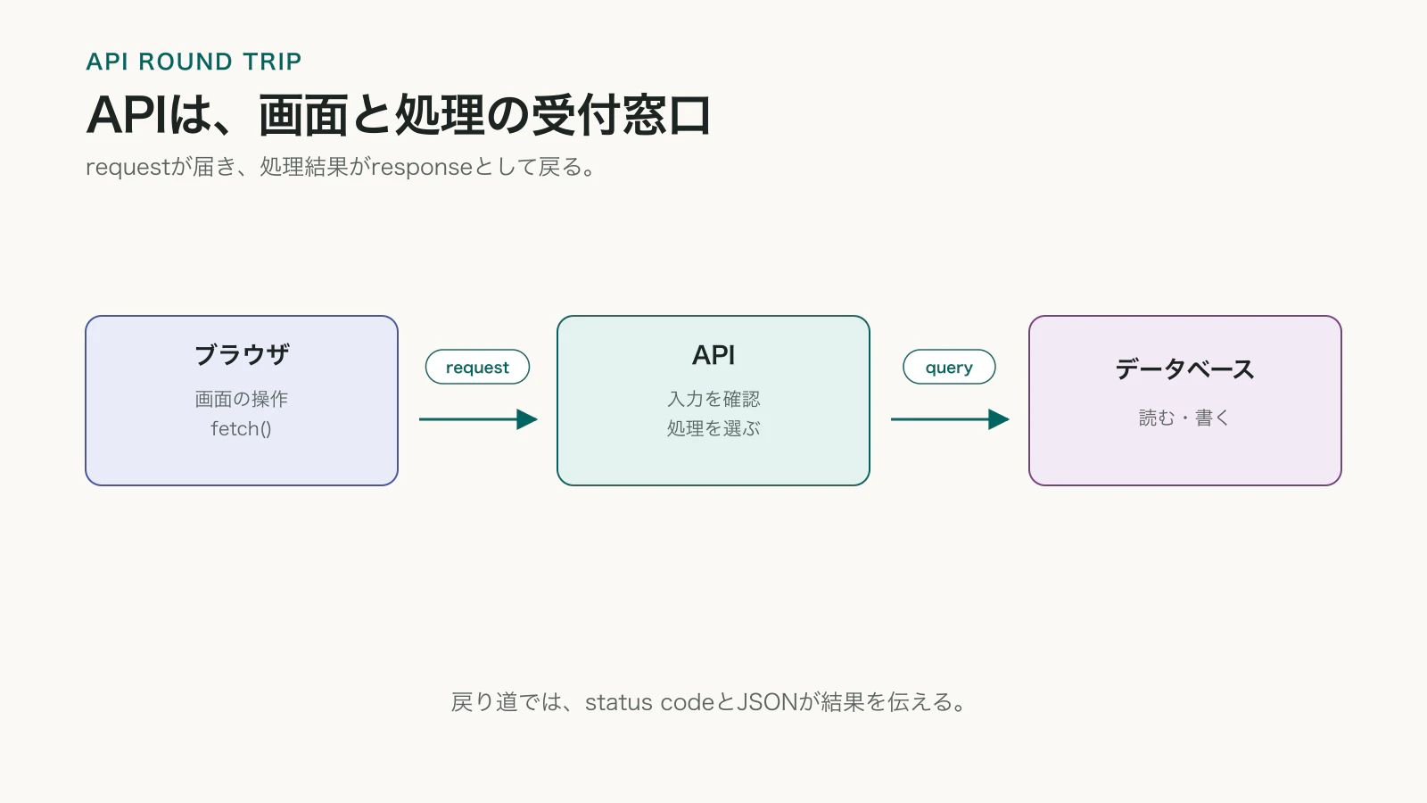Viewport: 1427px width, 803px height.
Task: Click the 'fetch()' text in browser box
Action: [241, 429]
